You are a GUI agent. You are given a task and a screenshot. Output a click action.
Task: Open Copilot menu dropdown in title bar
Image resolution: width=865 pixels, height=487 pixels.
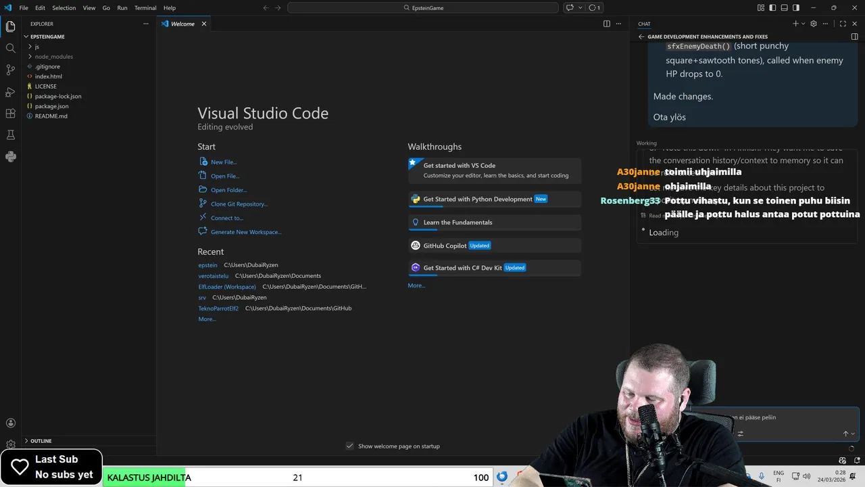580,7
